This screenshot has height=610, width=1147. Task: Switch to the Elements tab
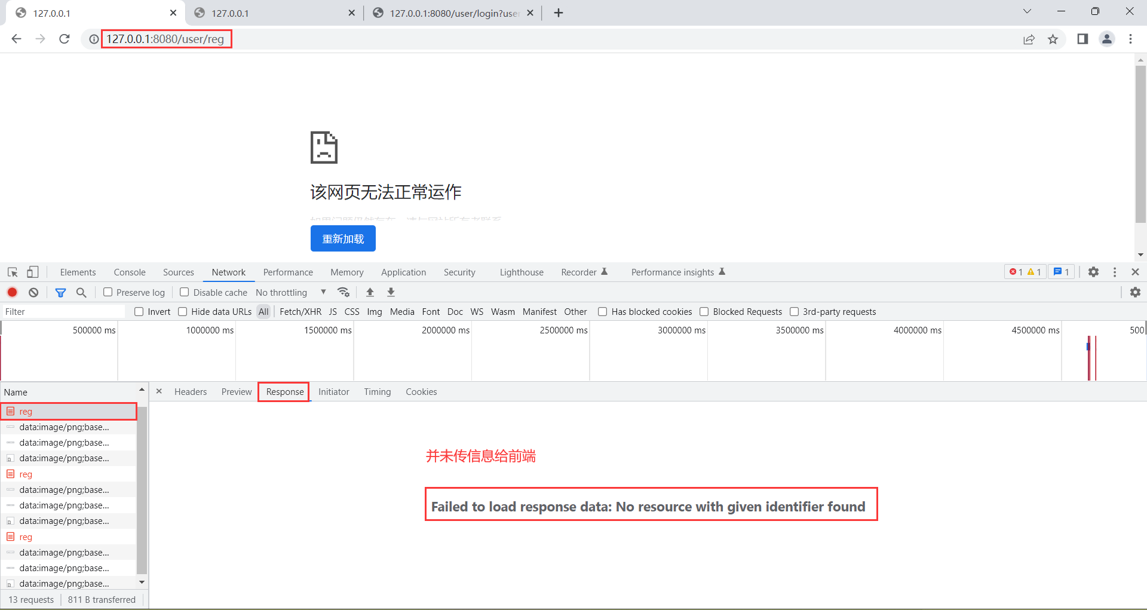click(x=78, y=272)
